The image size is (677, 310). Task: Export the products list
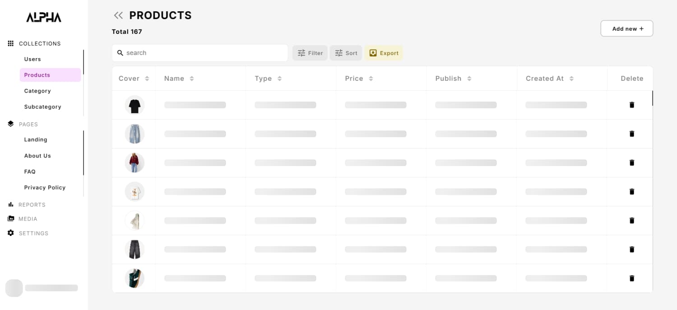coord(384,53)
